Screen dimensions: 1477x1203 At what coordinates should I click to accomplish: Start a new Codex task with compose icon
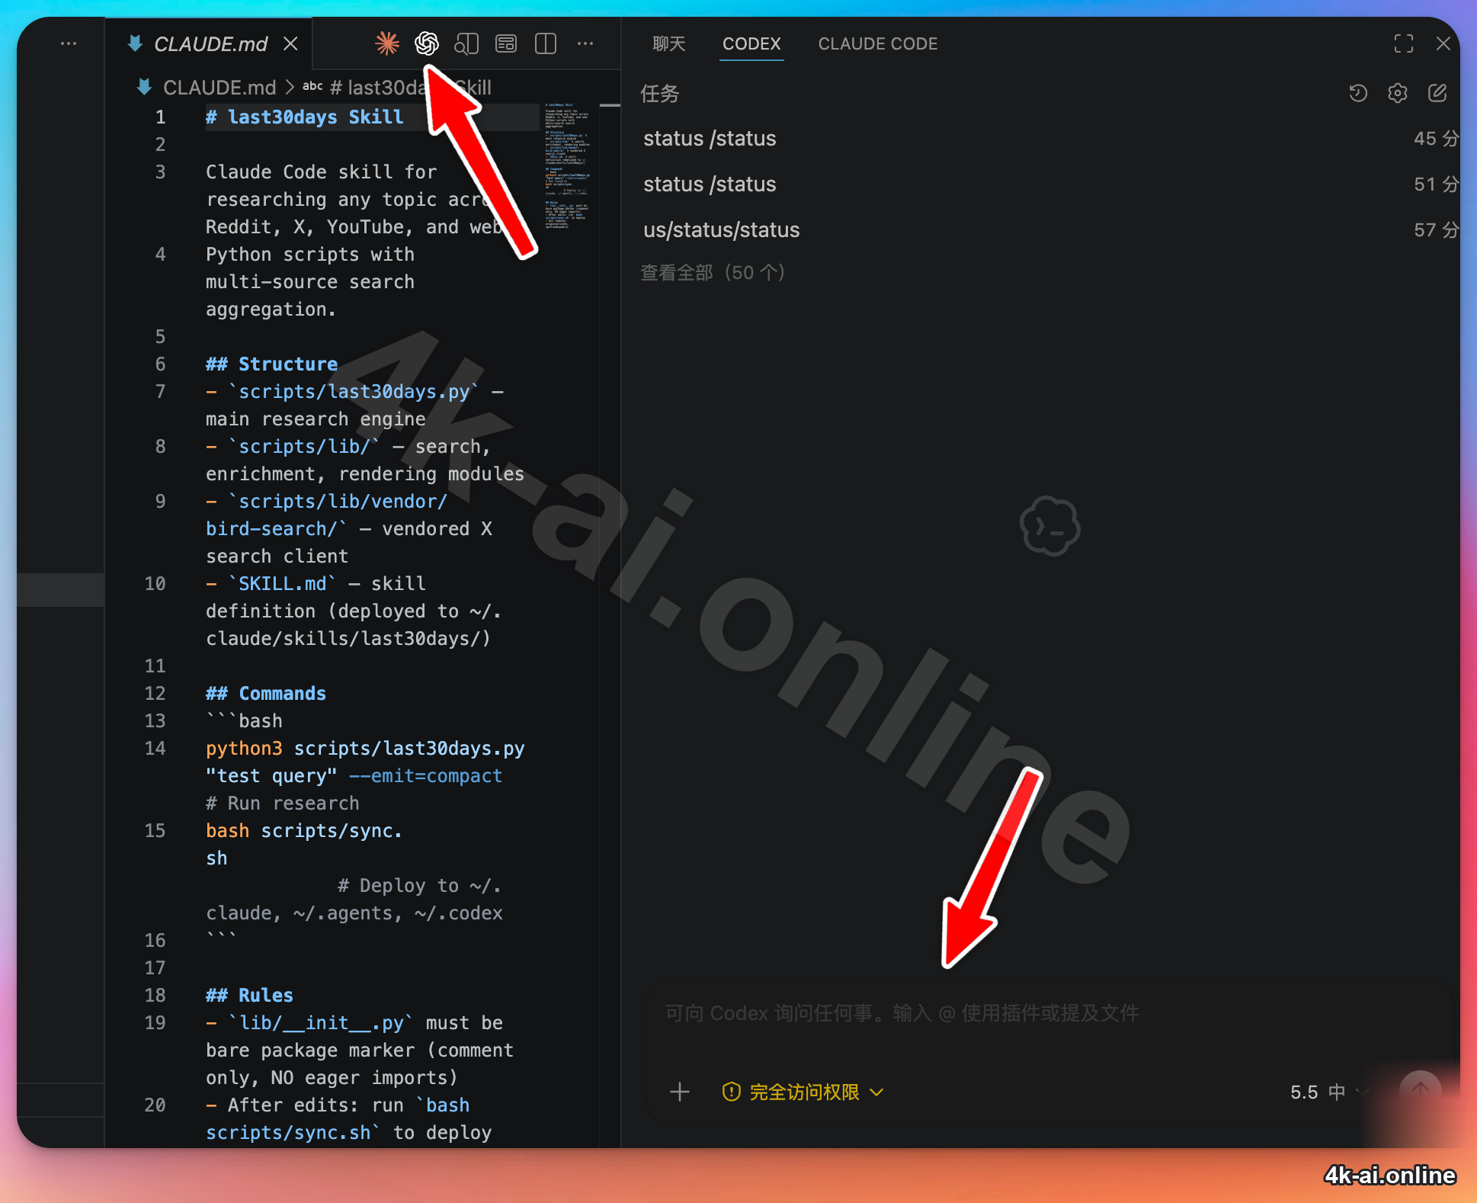pyautogui.click(x=1437, y=93)
